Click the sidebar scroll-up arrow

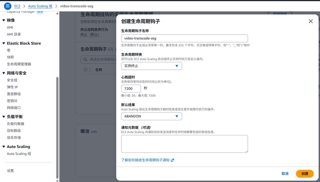[x=57, y=13]
